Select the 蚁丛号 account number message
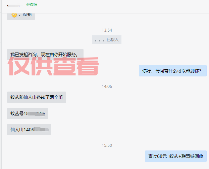Image resolution: width=209 pixels, height=169 pixels. [28, 113]
